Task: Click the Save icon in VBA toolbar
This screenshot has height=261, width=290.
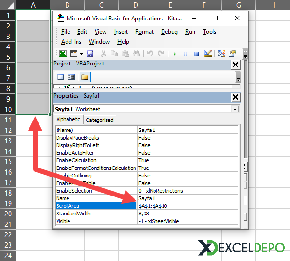Action: [89, 54]
